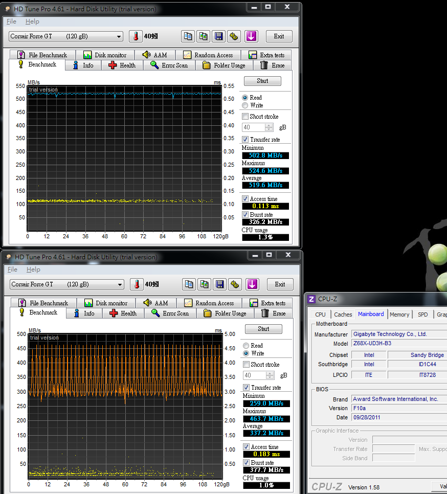This screenshot has width=447, height=494.
Task: Toggle Burst rate checkbox in lower HD Tune window
Action: tap(246, 462)
